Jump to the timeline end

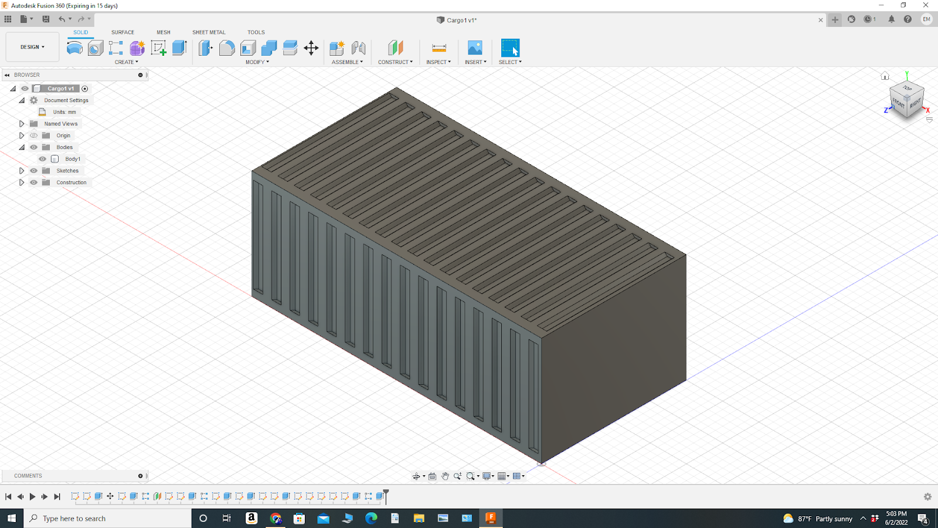coord(57,497)
